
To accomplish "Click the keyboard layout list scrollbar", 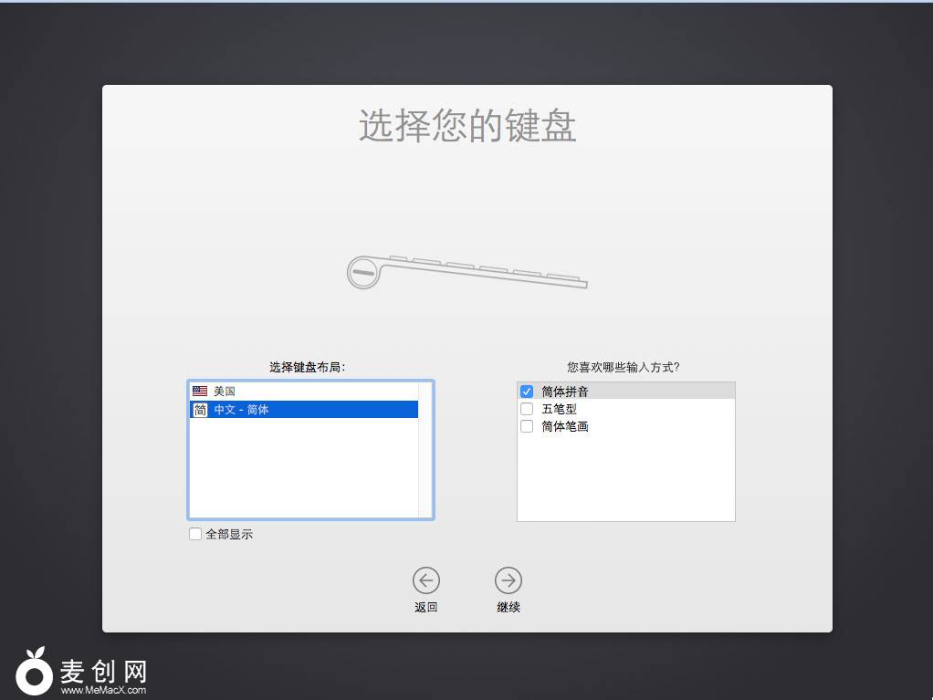I will tap(425, 450).
